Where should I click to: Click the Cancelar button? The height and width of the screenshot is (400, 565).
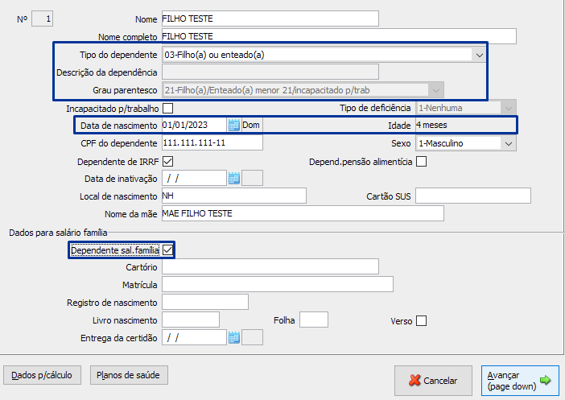(x=433, y=381)
